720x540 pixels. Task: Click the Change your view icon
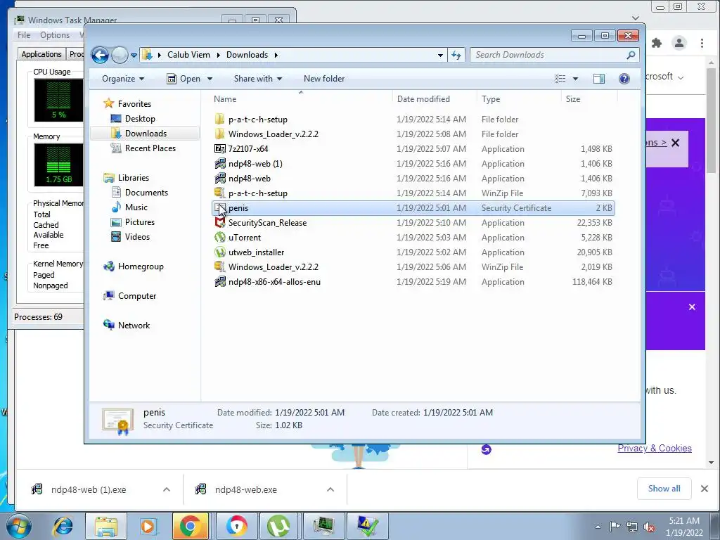(x=560, y=79)
